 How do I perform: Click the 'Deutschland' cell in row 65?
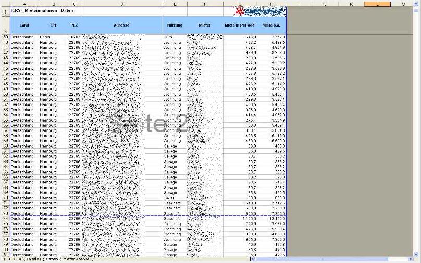24,172
